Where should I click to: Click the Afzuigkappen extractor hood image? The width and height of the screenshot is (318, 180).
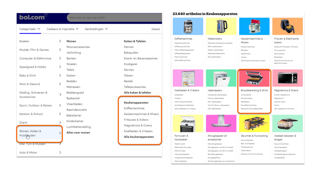(221, 123)
